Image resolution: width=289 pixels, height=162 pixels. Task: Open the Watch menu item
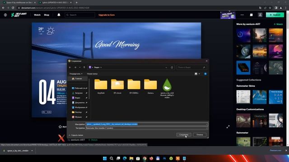click(x=37, y=15)
